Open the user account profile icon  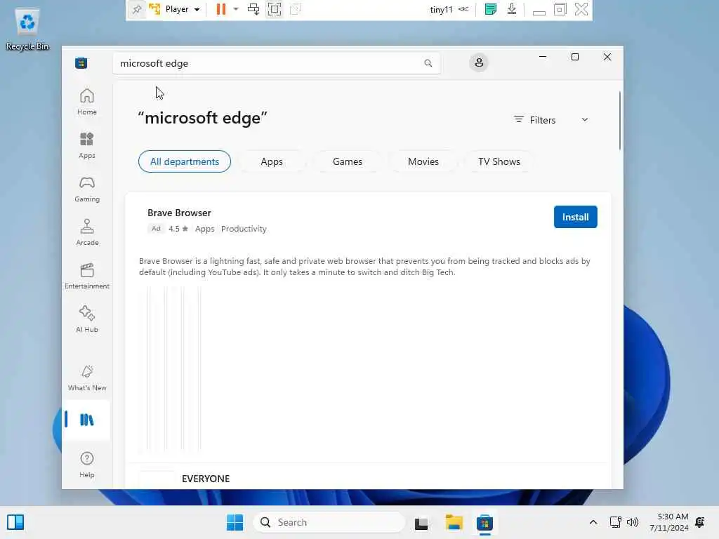[x=479, y=62]
